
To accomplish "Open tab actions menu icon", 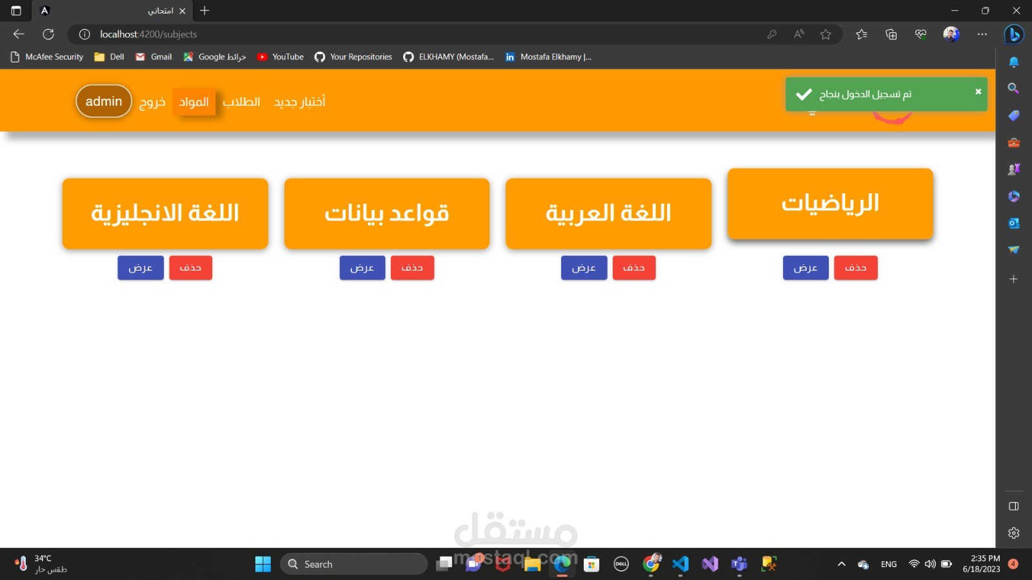I will (16, 11).
